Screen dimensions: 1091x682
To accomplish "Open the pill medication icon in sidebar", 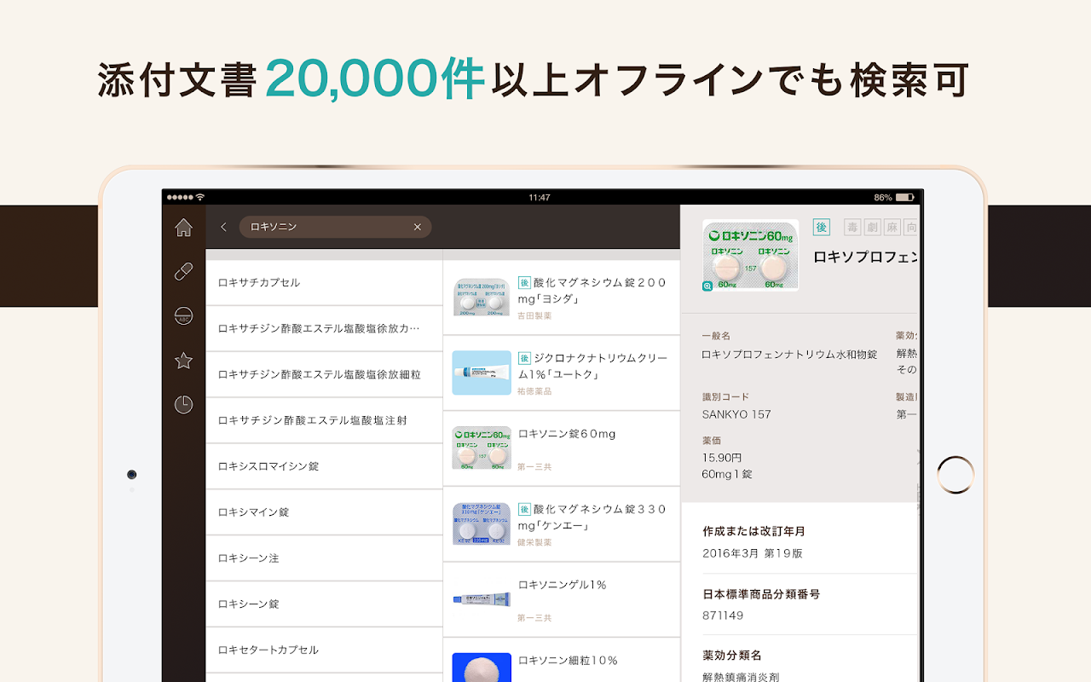I will point(183,272).
